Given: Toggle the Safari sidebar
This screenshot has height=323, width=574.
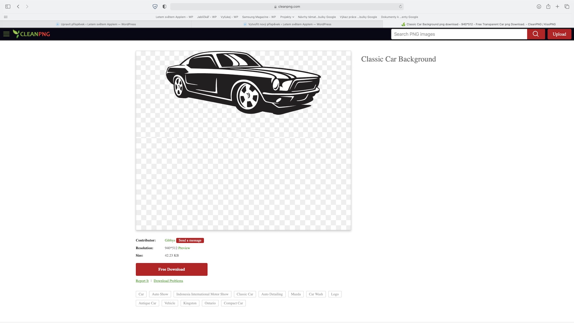Looking at the screenshot, I should (8, 6).
